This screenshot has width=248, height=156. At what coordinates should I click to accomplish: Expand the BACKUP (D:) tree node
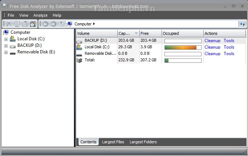6,46
